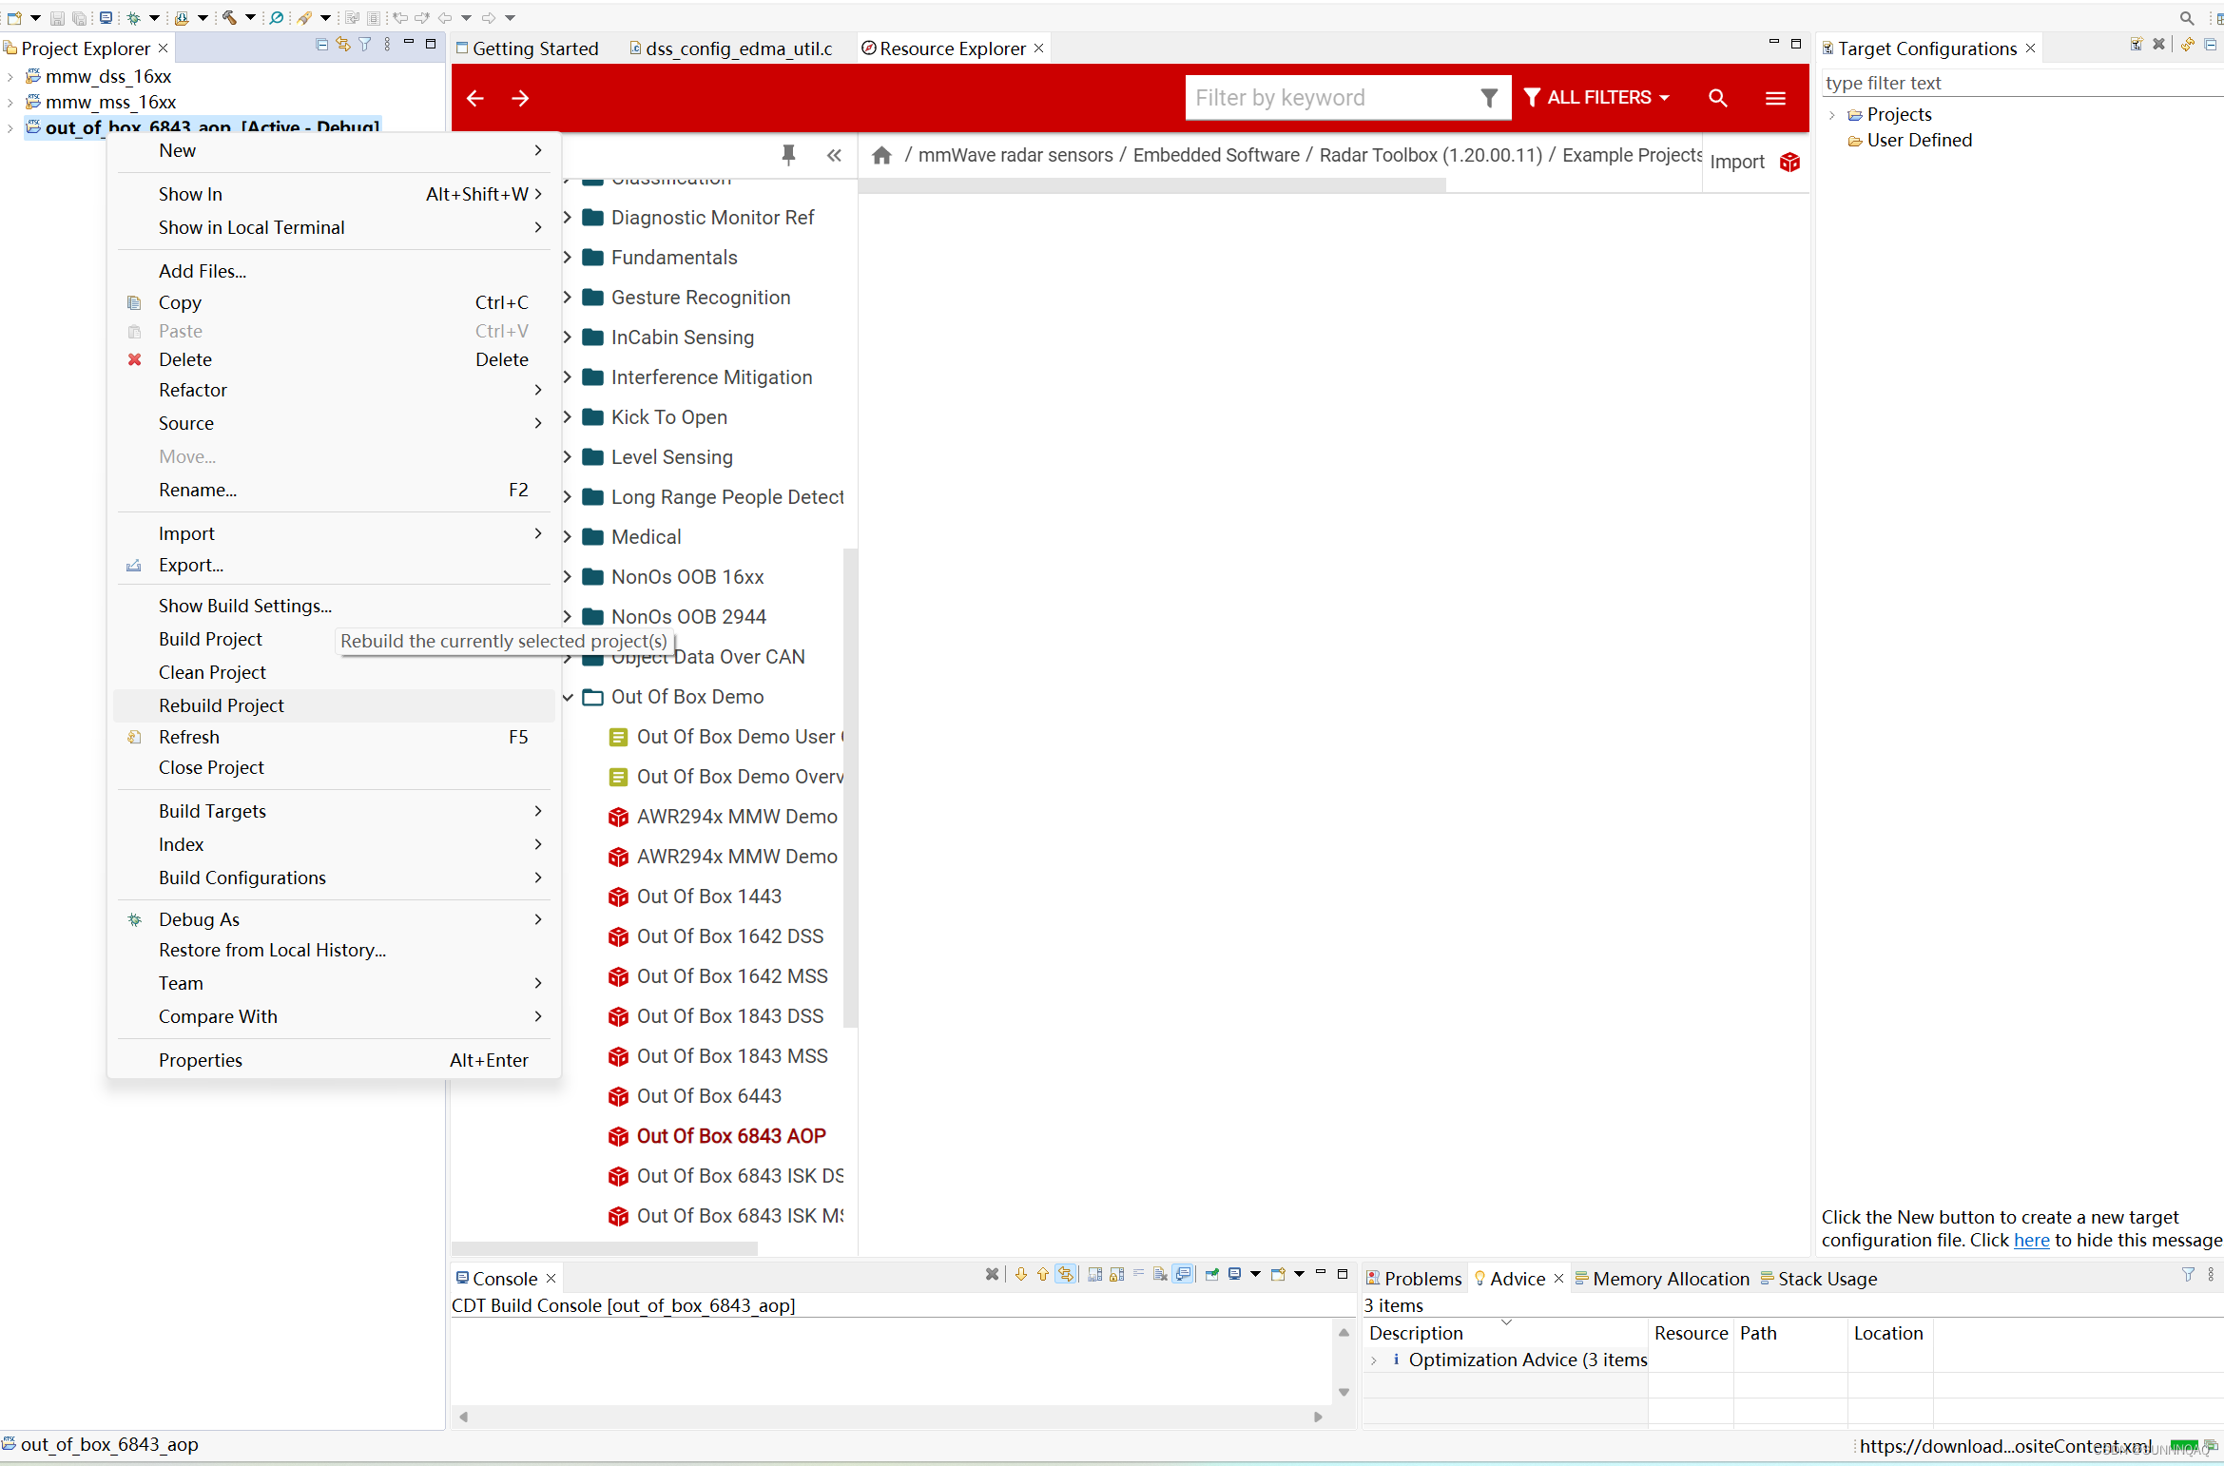Expand the Long Range People Detect folder
Screen dimensions: 2224x1466
point(567,495)
